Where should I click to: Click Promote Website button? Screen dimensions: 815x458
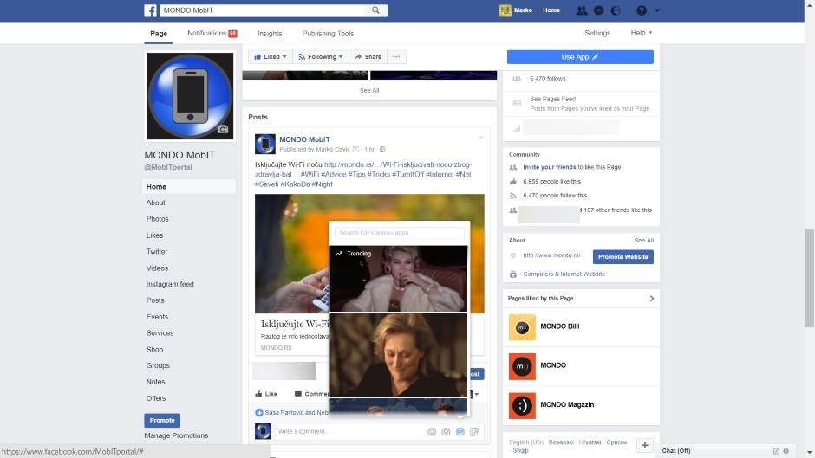(x=623, y=256)
